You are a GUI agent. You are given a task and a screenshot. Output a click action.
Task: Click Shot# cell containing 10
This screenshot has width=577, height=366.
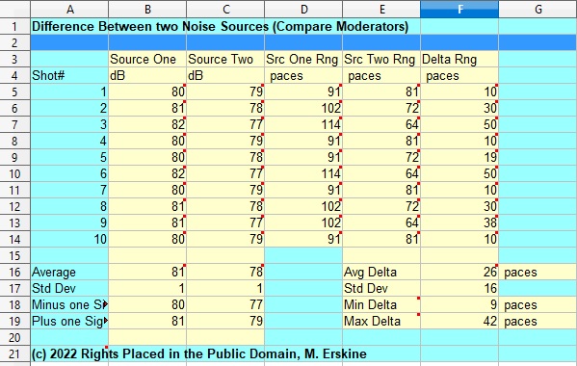pos(69,239)
